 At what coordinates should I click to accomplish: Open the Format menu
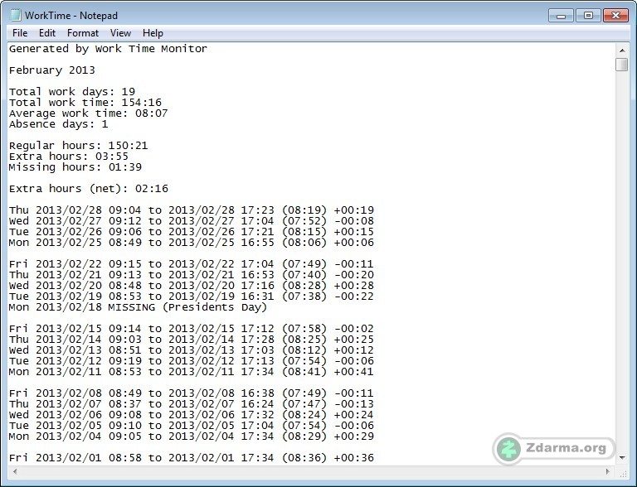(83, 33)
